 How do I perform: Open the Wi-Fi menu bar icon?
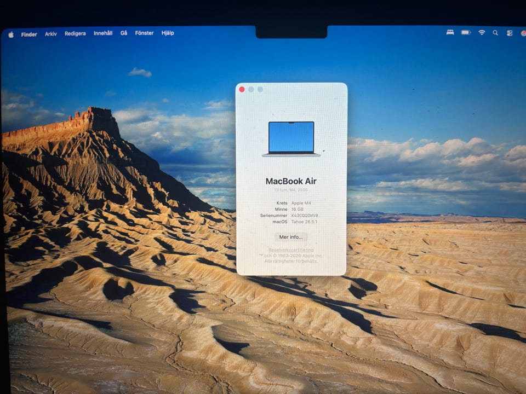(x=482, y=32)
